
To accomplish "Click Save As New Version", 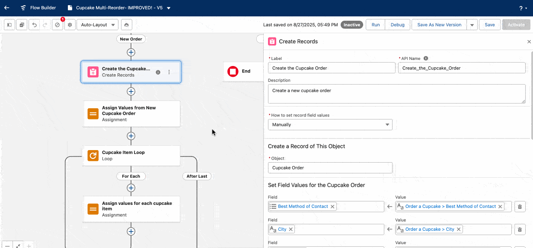I will pyautogui.click(x=439, y=25).
